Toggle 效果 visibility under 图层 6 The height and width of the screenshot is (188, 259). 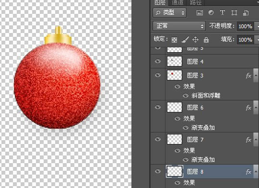tap(177, 119)
